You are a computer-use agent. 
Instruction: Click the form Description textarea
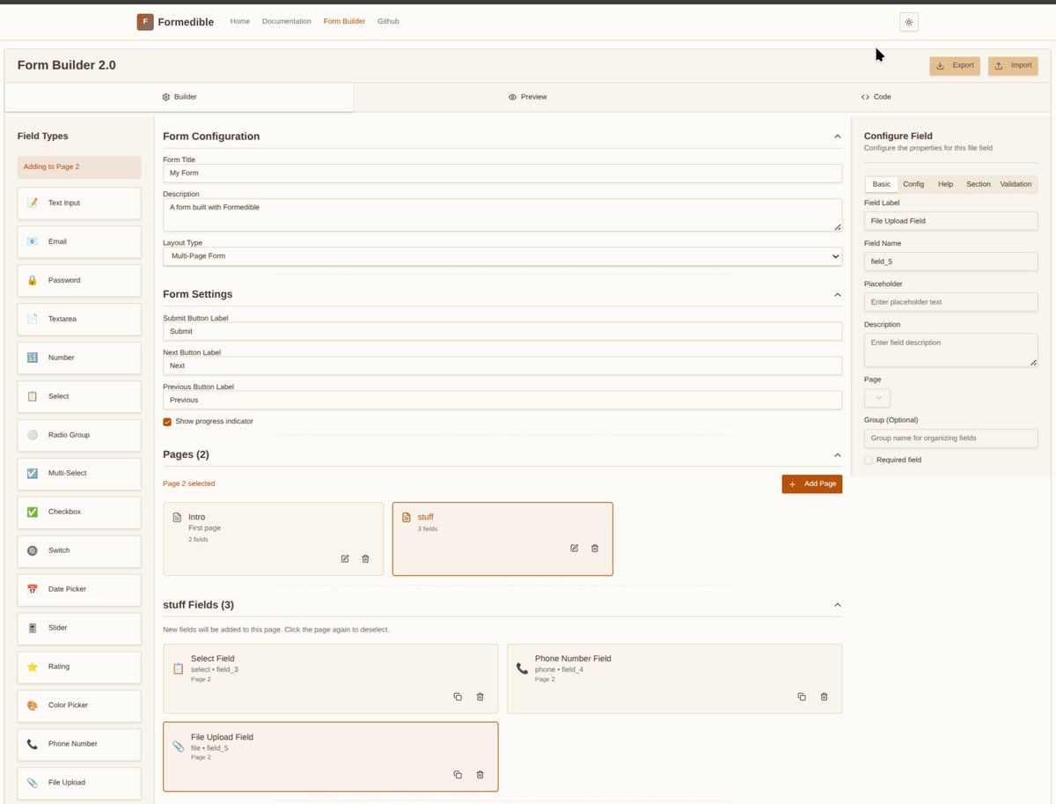(x=502, y=215)
